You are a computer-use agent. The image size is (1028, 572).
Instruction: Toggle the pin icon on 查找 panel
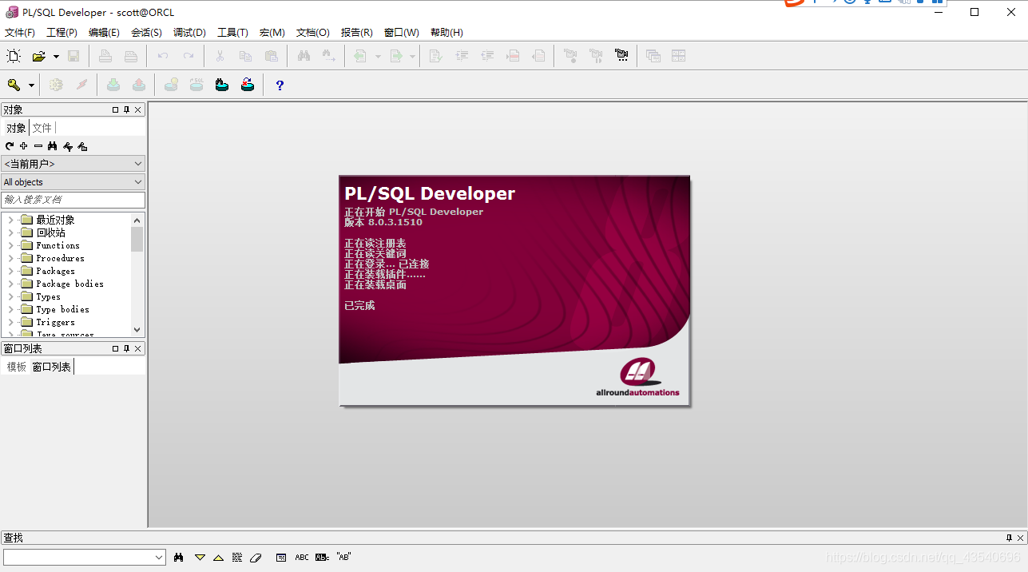click(1009, 538)
